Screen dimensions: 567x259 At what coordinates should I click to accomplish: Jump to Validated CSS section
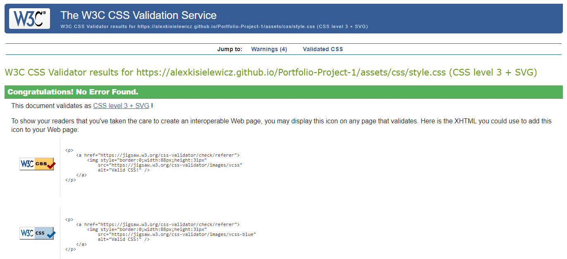323,49
